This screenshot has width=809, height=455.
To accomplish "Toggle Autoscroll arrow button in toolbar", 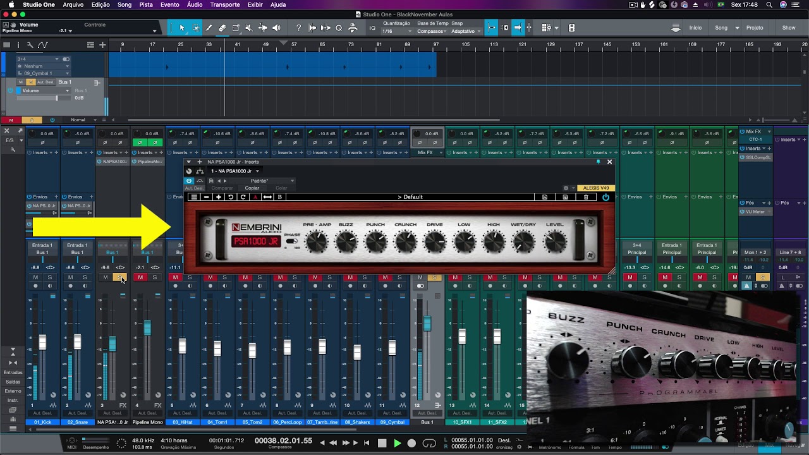I will [x=517, y=28].
